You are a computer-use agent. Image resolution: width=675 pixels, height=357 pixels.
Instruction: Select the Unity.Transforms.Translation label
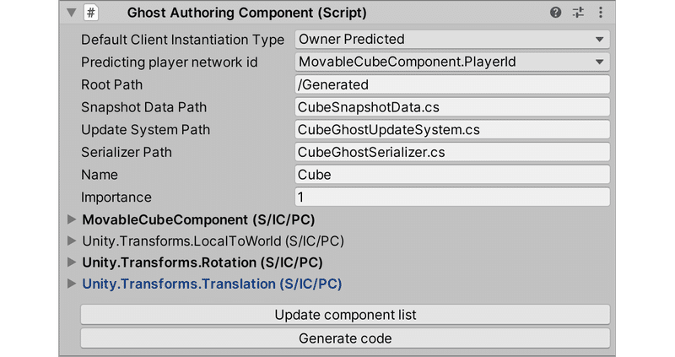[211, 284]
